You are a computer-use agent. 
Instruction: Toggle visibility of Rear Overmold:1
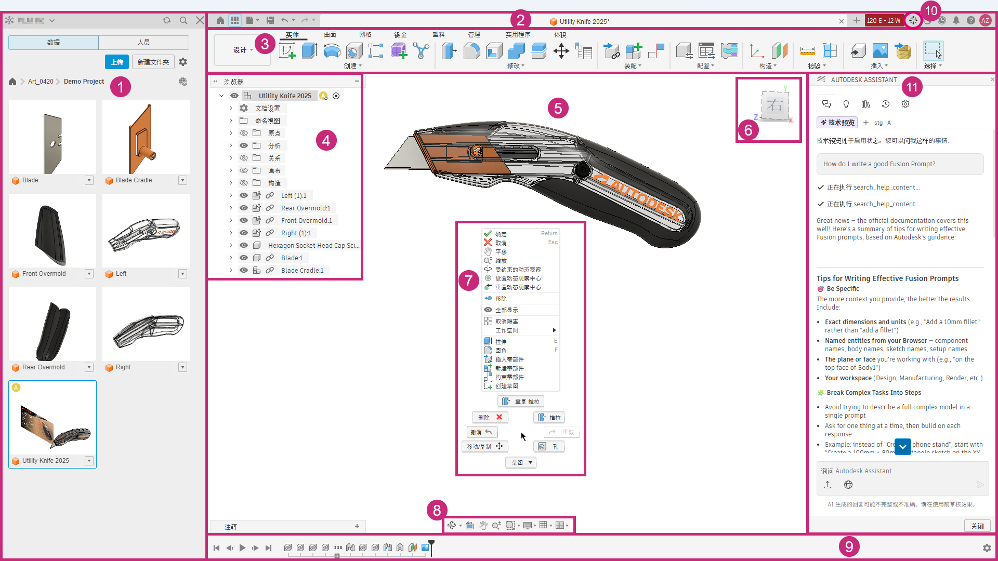(x=243, y=208)
